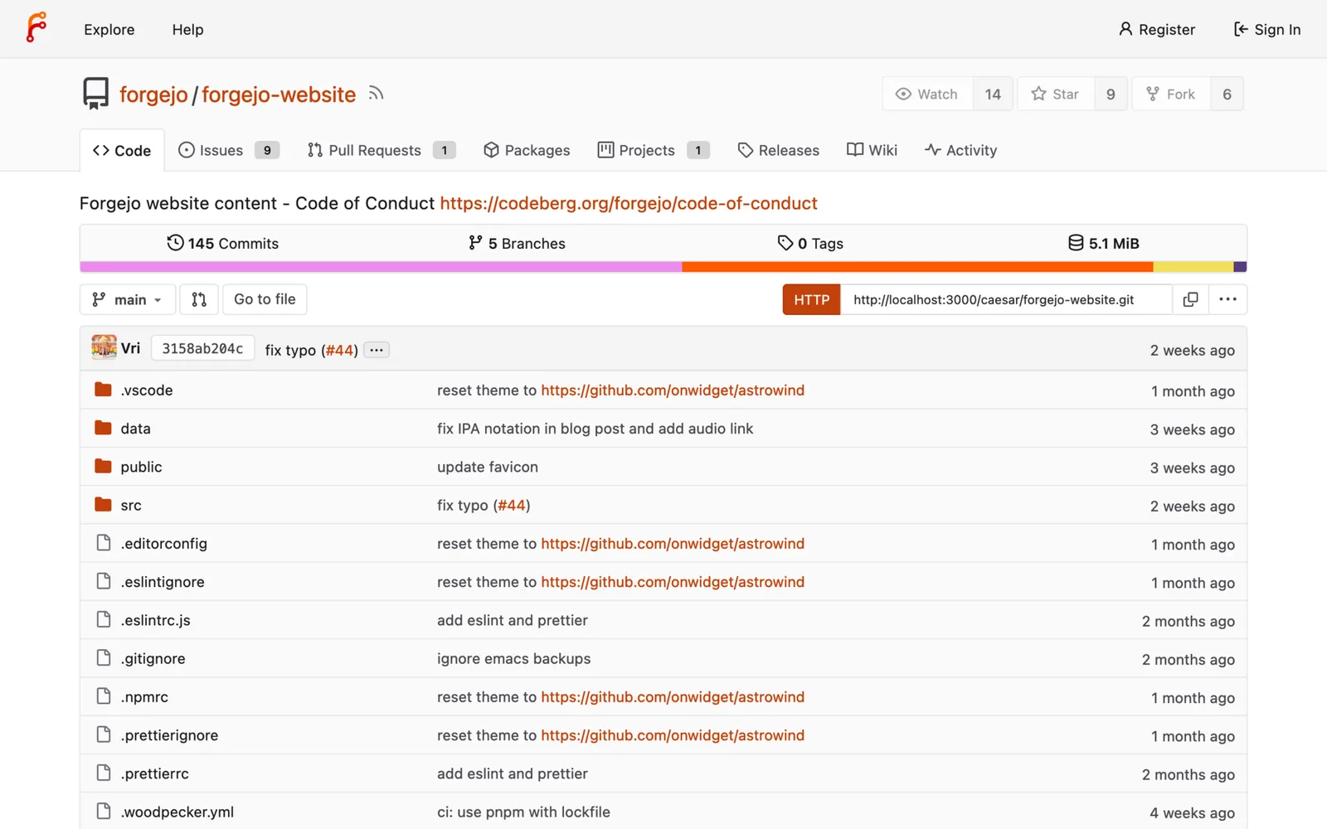Open the .vscode folder
This screenshot has height=829, width=1327.
147,390
